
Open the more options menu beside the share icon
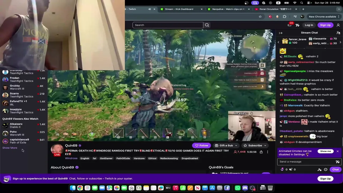pos(267,152)
